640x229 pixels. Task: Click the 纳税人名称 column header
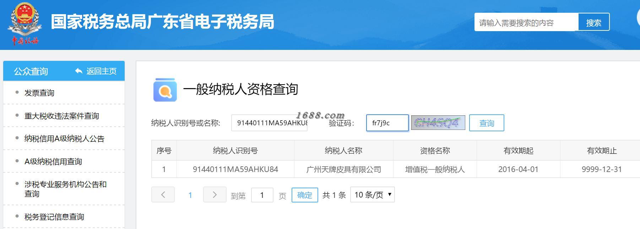[343, 150]
